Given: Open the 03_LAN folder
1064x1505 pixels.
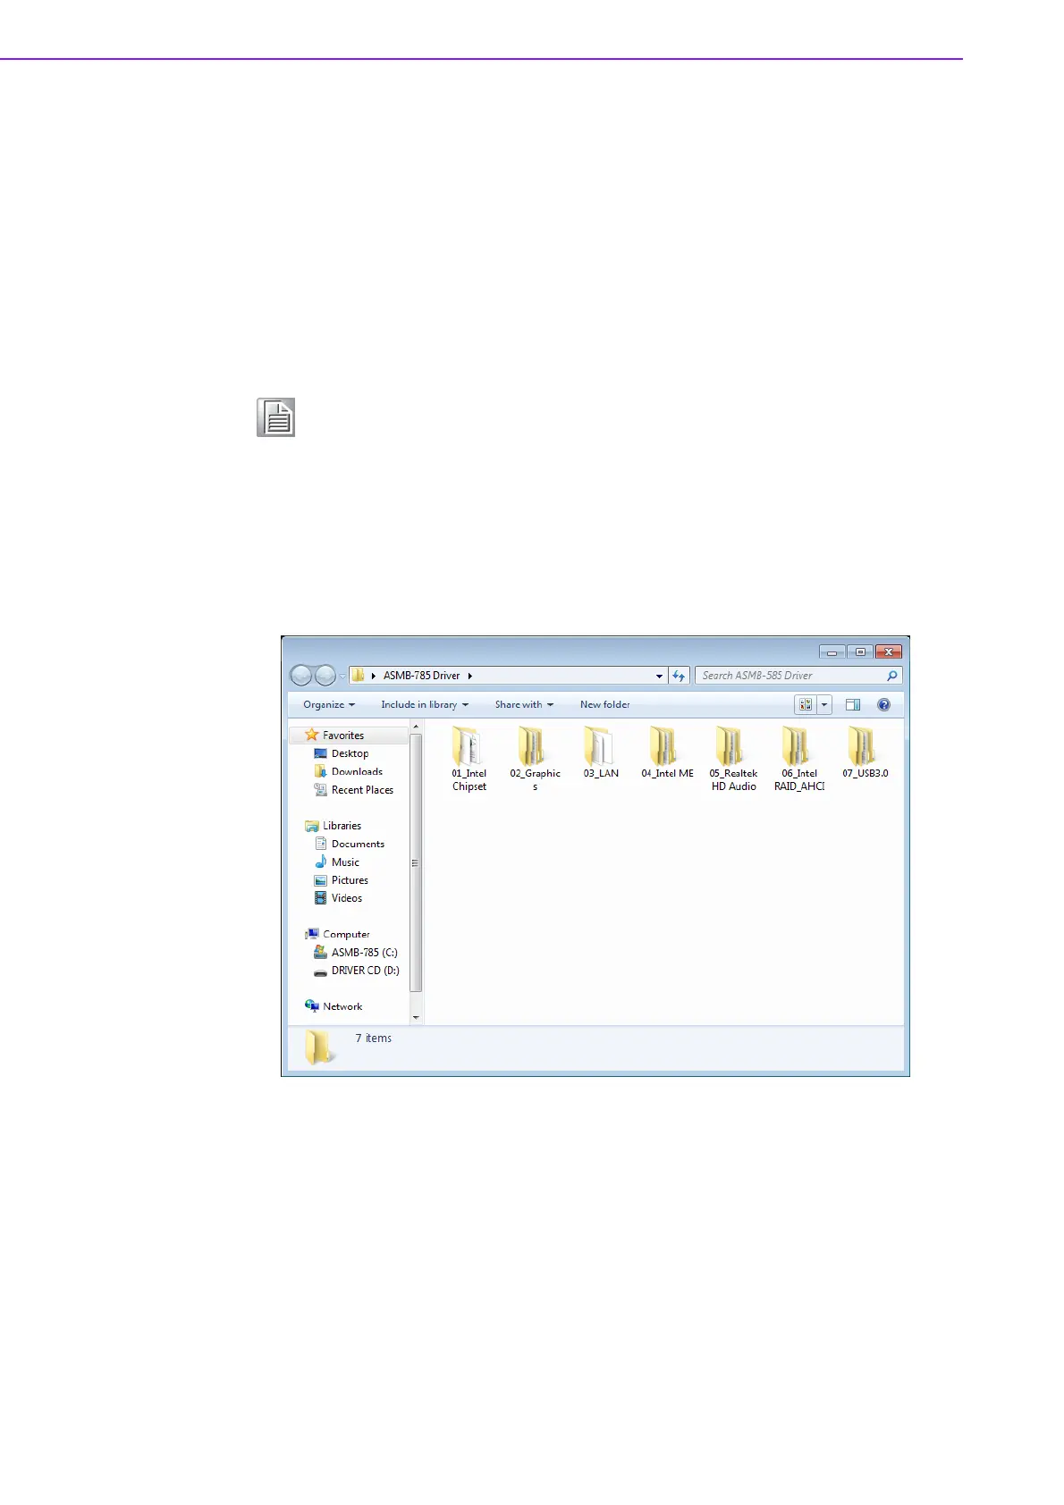Looking at the screenshot, I should pos(601,752).
